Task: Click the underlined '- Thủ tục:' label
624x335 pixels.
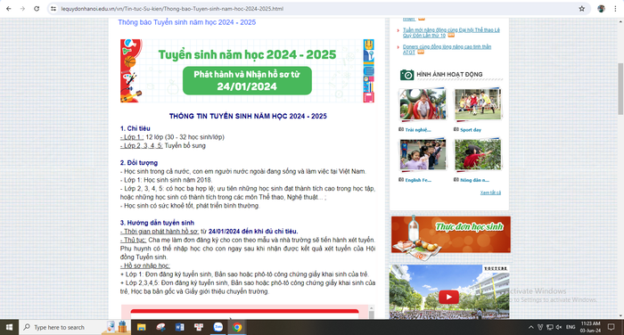Action: tap(134, 240)
